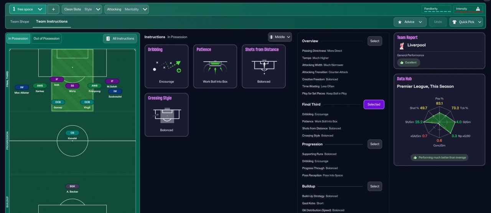Viewport: 491px width, 213px height.
Task: Click 'Attacking Transition Counter-Attack' row
Action: point(325,72)
